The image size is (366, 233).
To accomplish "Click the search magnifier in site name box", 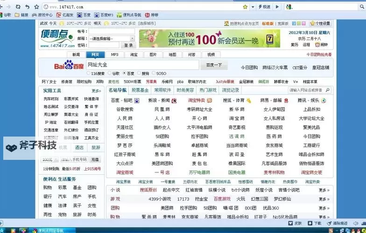I will point(328,90).
